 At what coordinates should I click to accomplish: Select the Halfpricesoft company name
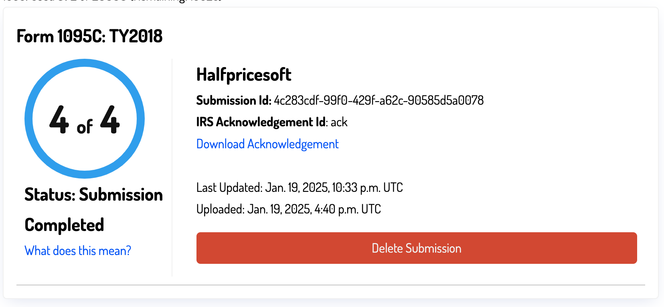pyautogui.click(x=244, y=74)
